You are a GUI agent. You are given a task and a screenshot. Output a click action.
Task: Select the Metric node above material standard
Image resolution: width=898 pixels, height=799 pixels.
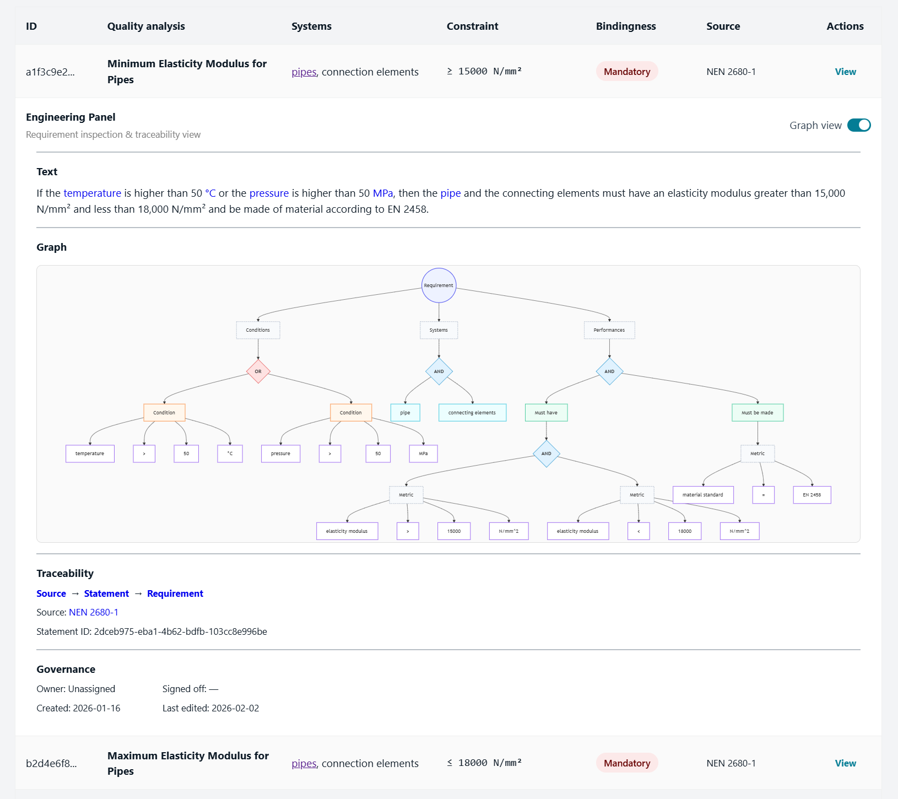click(758, 454)
